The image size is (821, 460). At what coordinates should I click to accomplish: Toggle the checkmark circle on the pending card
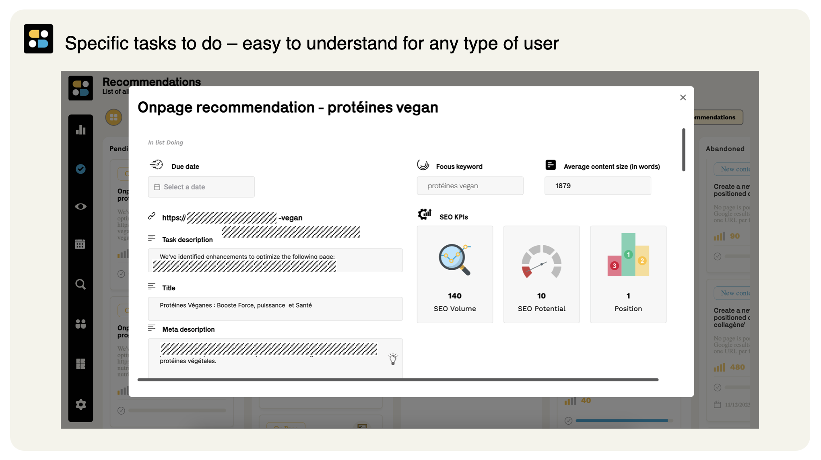pyautogui.click(x=122, y=274)
